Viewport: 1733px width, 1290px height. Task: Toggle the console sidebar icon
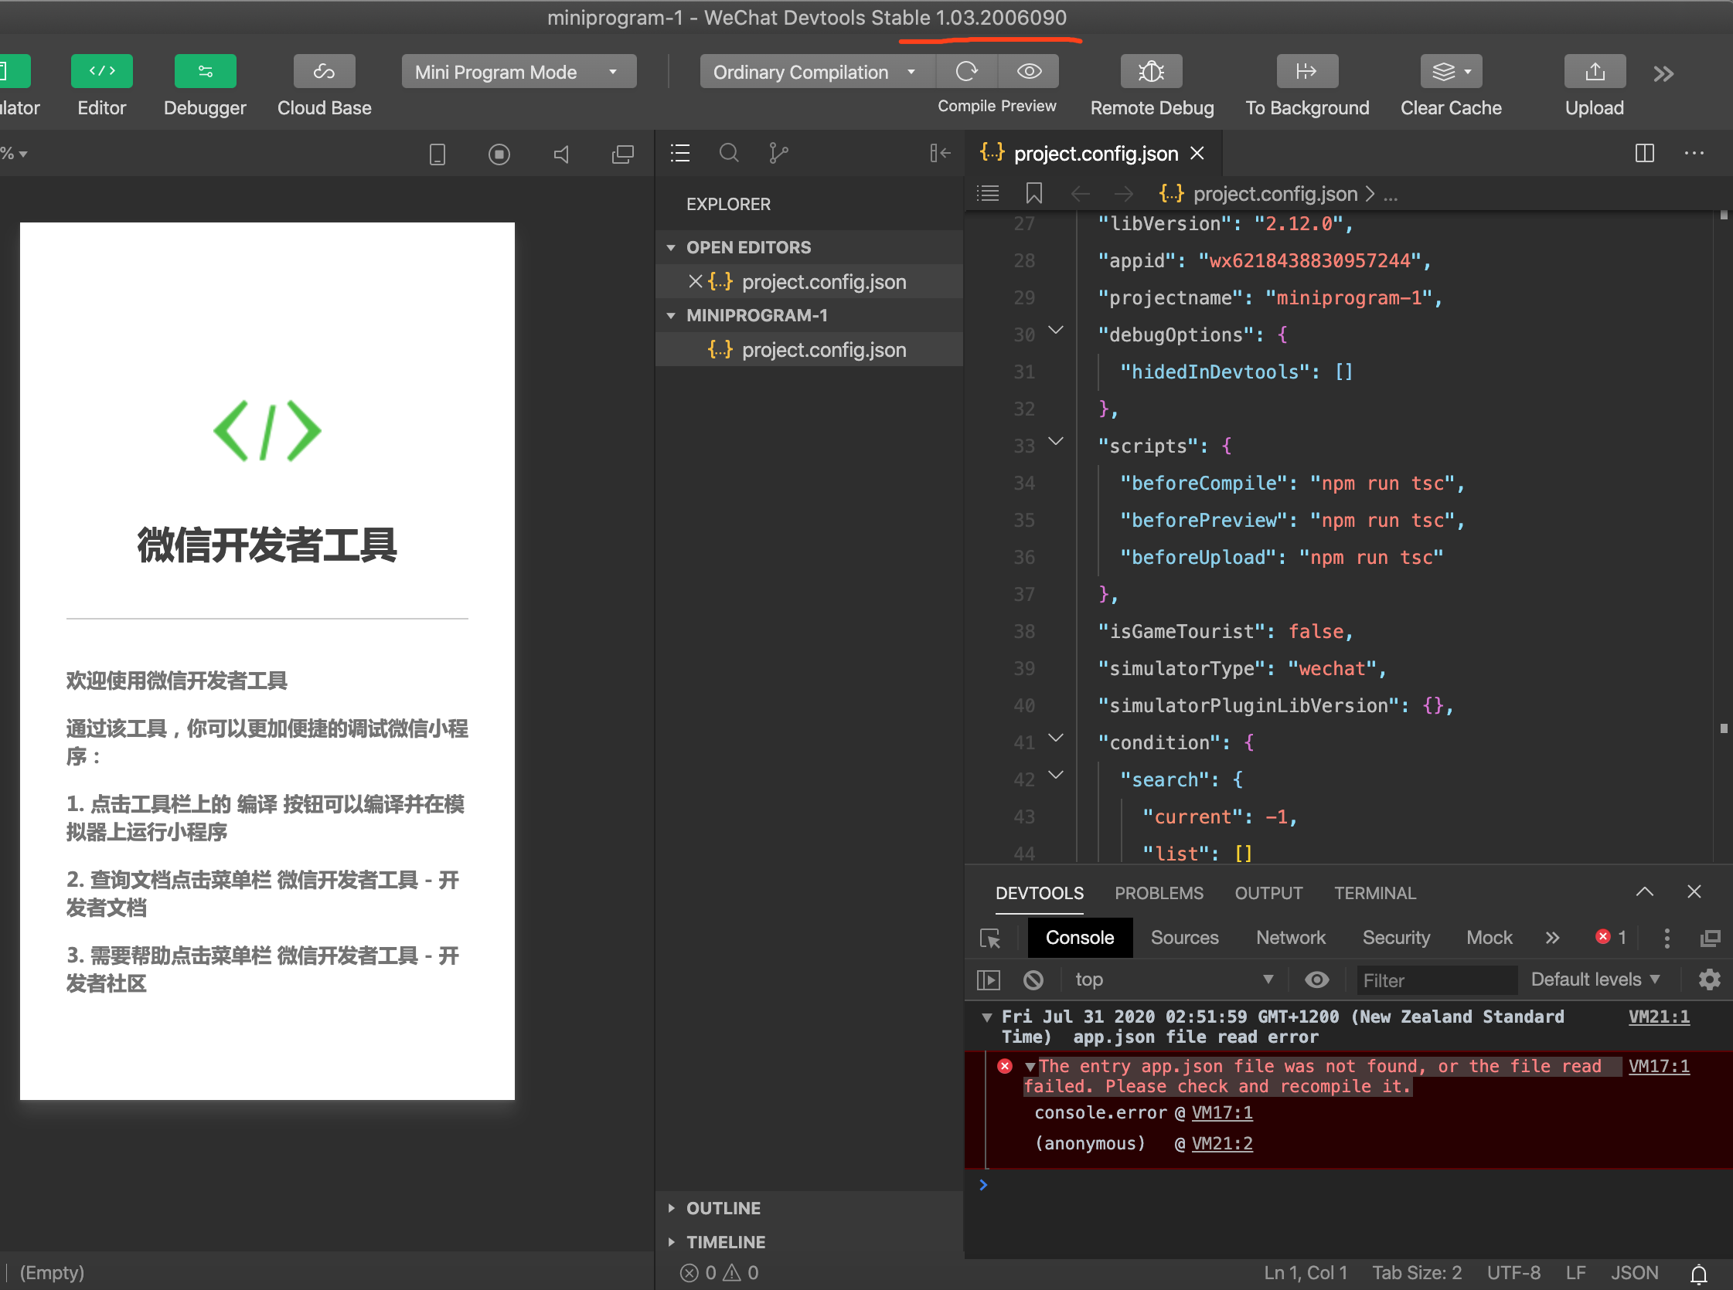989,980
